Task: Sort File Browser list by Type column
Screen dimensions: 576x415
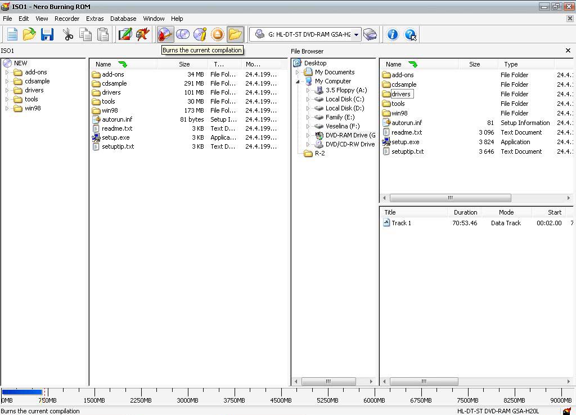Action: [526, 64]
